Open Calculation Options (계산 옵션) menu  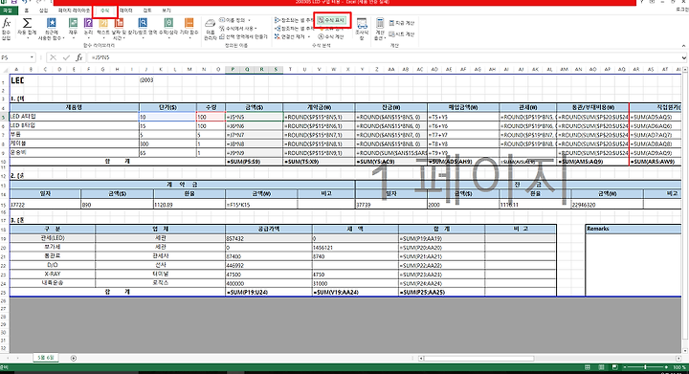tap(380, 29)
